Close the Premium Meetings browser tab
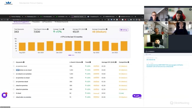192x108 pixels. tap(22, 17)
